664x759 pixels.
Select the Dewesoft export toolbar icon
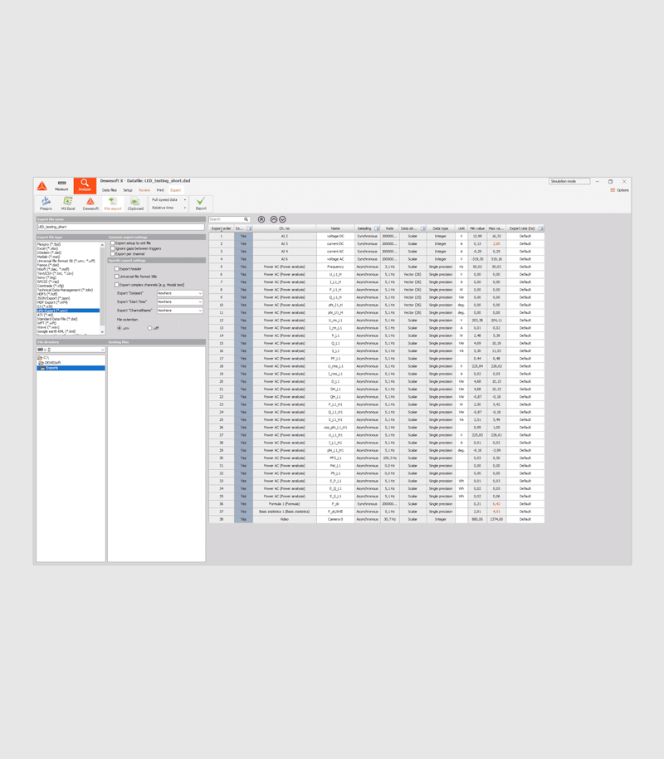(90, 203)
